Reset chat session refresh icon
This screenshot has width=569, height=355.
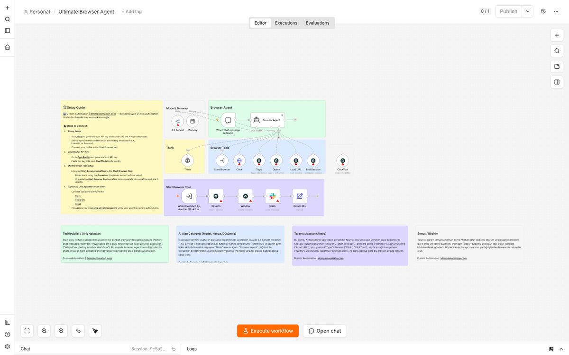pos(174,349)
